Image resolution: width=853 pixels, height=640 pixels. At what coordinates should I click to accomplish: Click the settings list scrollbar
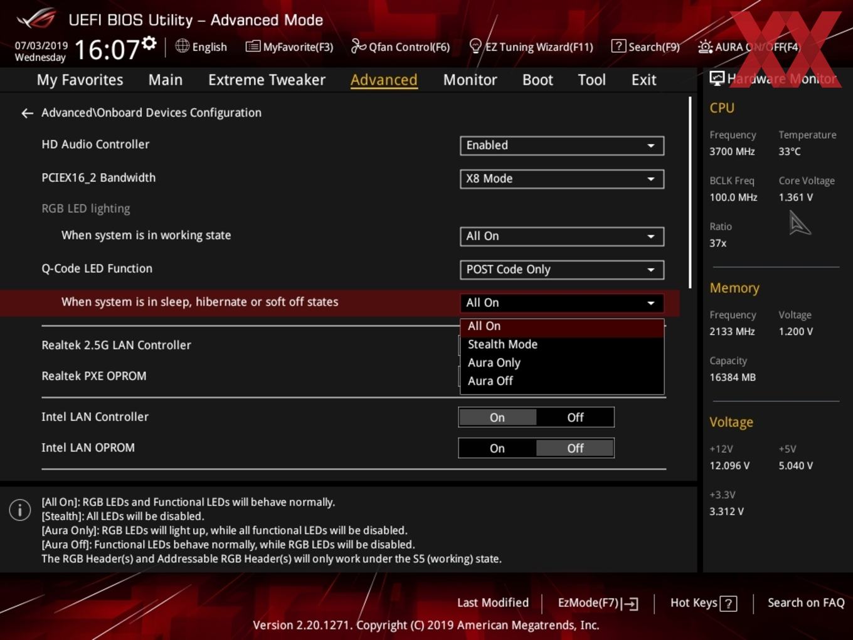pyautogui.click(x=690, y=193)
